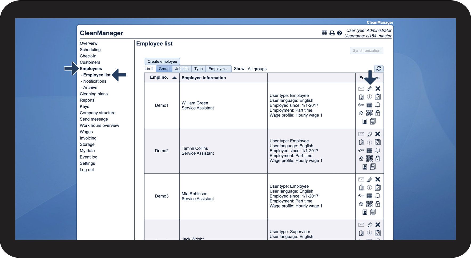
Task: Switch limit filter to Type
Action: [198, 69]
